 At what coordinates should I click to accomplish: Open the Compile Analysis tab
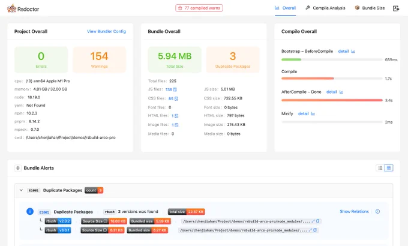[x=325, y=8]
